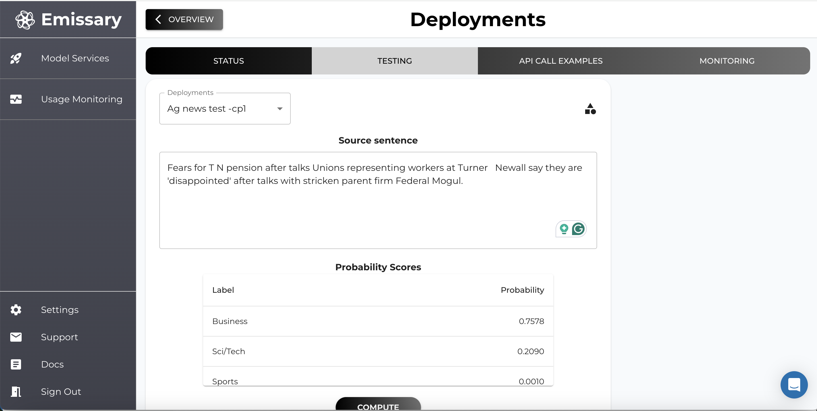817x411 pixels.
Task: Click the 0.7578 probability value
Action: coord(532,321)
